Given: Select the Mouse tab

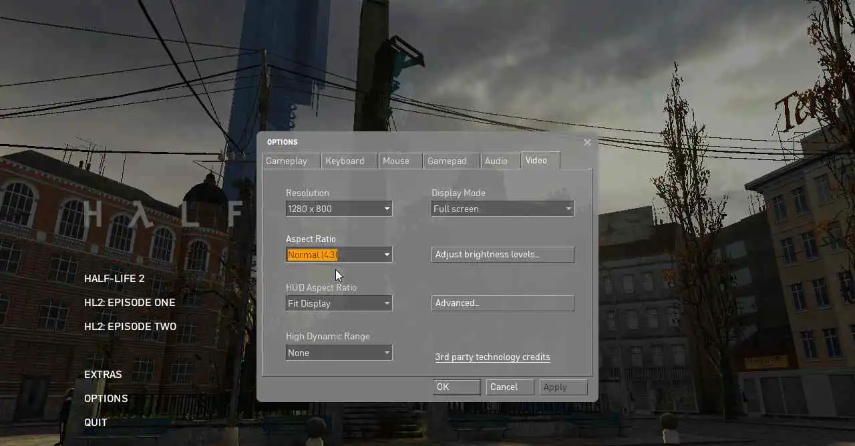Looking at the screenshot, I should [x=400, y=161].
